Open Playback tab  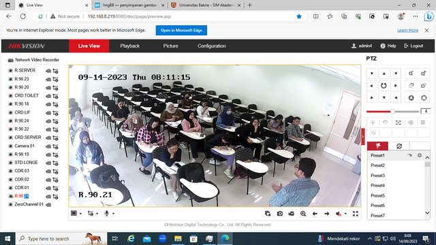[130, 46]
